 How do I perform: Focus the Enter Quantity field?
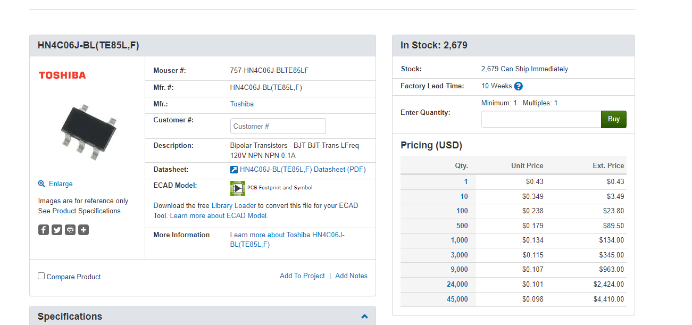click(x=541, y=119)
